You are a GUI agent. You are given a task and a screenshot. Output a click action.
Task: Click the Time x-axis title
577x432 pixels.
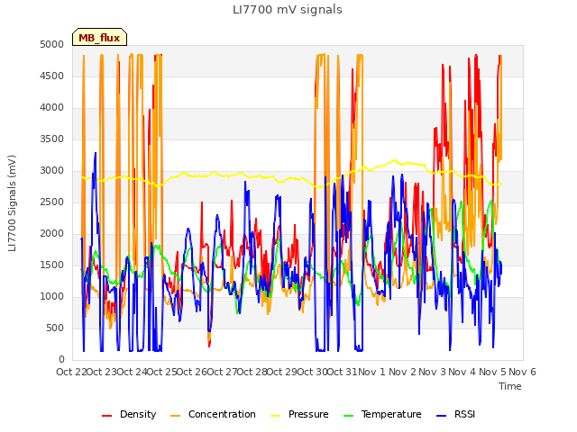(510, 386)
